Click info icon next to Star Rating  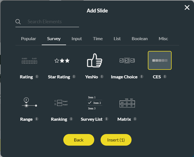[74, 77]
